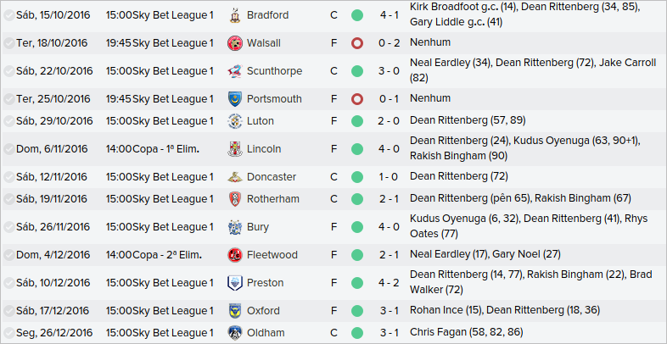Click the green win indicator for Oxford
Image resolution: width=667 pixels, height=344 pixels.
(356, 311)
